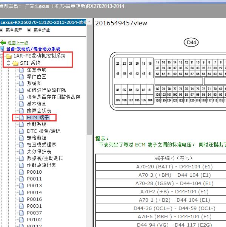This screenshot has height=227, width=226.
Task: Click the document icon beside 失效保护表
Action: tap(22, 152)
